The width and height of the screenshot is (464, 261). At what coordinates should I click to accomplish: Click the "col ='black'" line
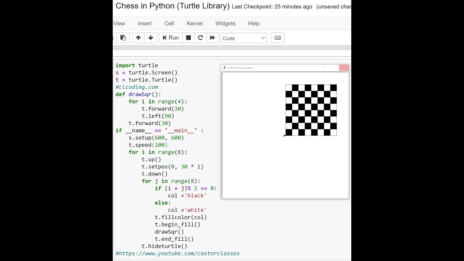pos(187,196)
